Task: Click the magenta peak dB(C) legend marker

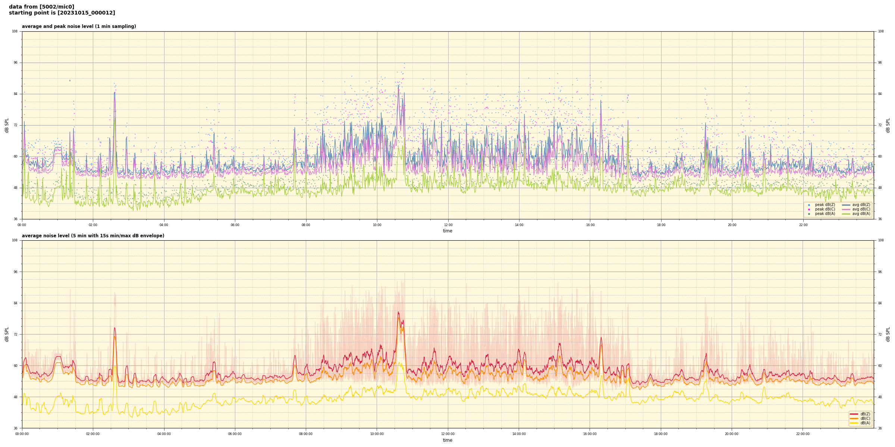Action: pos(809,209)
